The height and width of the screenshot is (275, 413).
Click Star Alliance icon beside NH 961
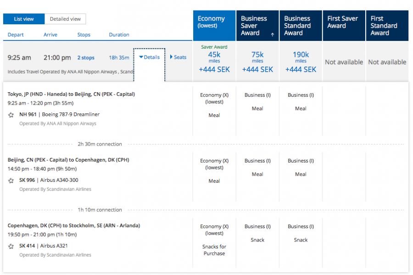(x=11, y=115)
